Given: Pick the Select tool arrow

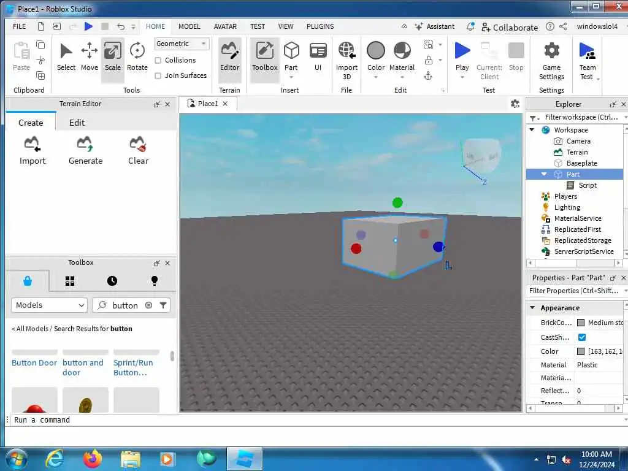Looking at the screenshot, I should (x=66, y=57).
